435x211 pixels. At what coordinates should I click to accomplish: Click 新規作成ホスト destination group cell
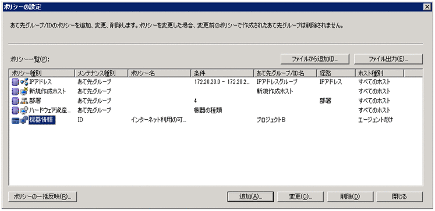click(275, 91)
